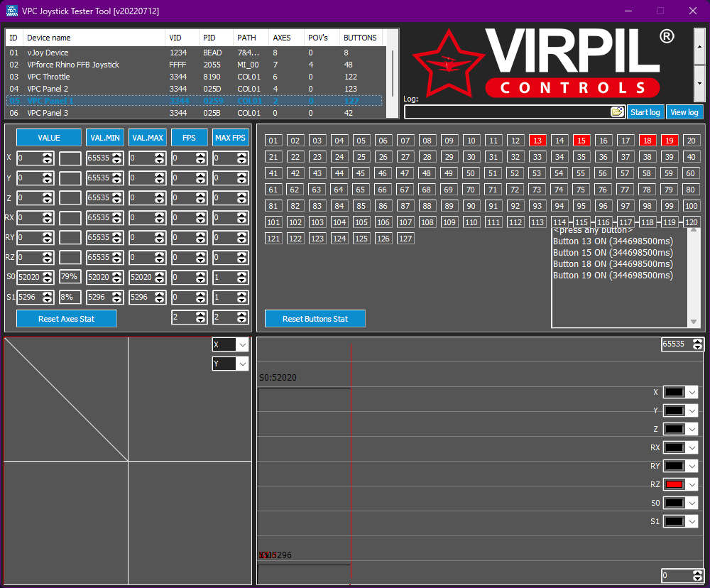Click the PATH column header

pyautogui.click(x=251, y=38)
